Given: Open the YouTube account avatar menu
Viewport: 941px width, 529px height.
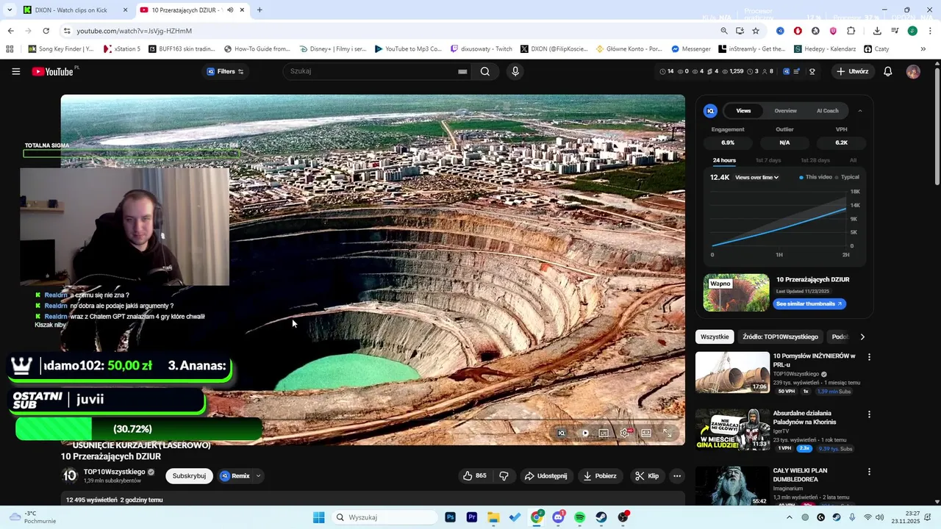Looking at the screenshot, I should [913, 71].
